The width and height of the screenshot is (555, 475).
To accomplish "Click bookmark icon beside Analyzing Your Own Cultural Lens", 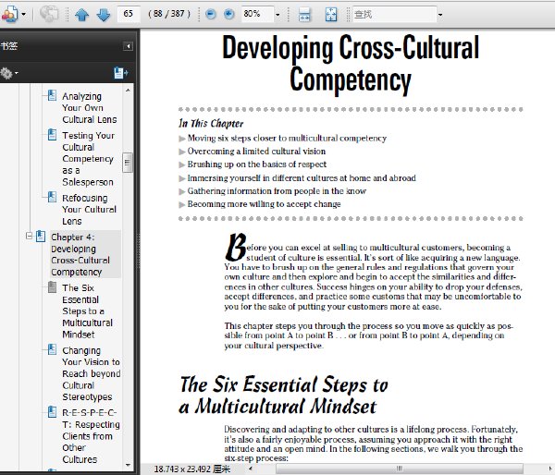I will tap(52, 95).
